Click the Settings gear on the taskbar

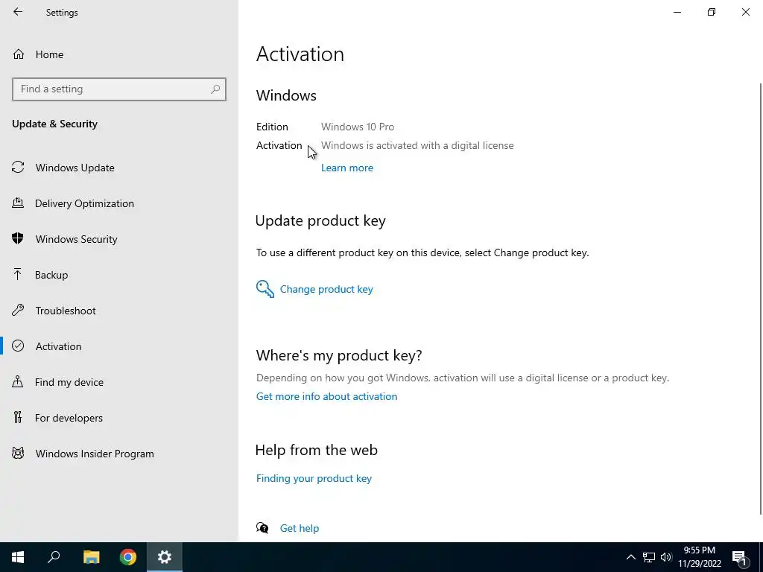(165, 557)
